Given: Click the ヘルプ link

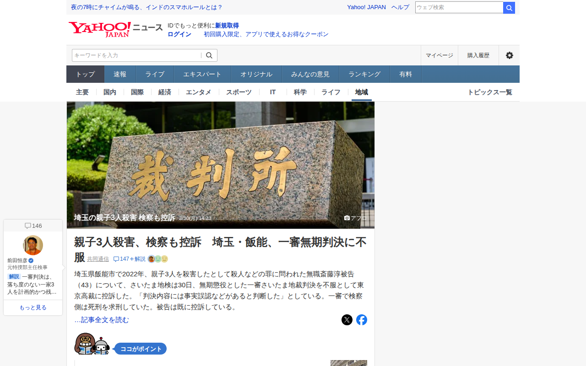Looking at the screenshot, I should (x=401, y=7).
